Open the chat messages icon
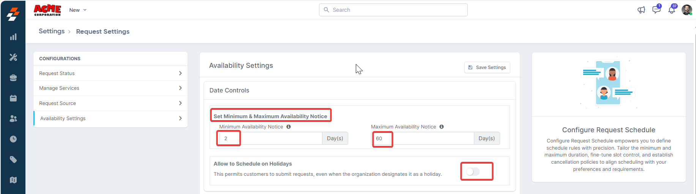 tap(656, 10)
